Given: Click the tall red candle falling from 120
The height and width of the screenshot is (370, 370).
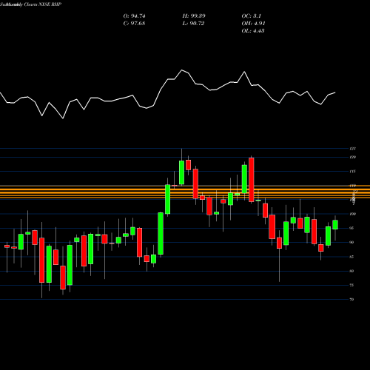Looking at the screenshot, I should coord(252,180).
